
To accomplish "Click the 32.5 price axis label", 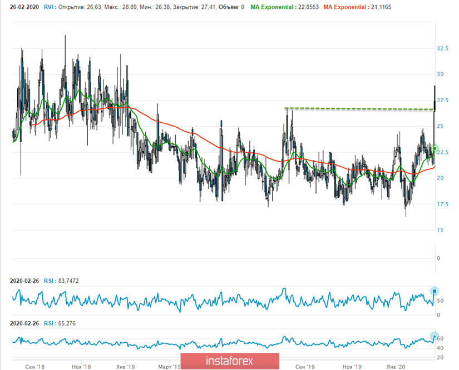I will point(442,48).
